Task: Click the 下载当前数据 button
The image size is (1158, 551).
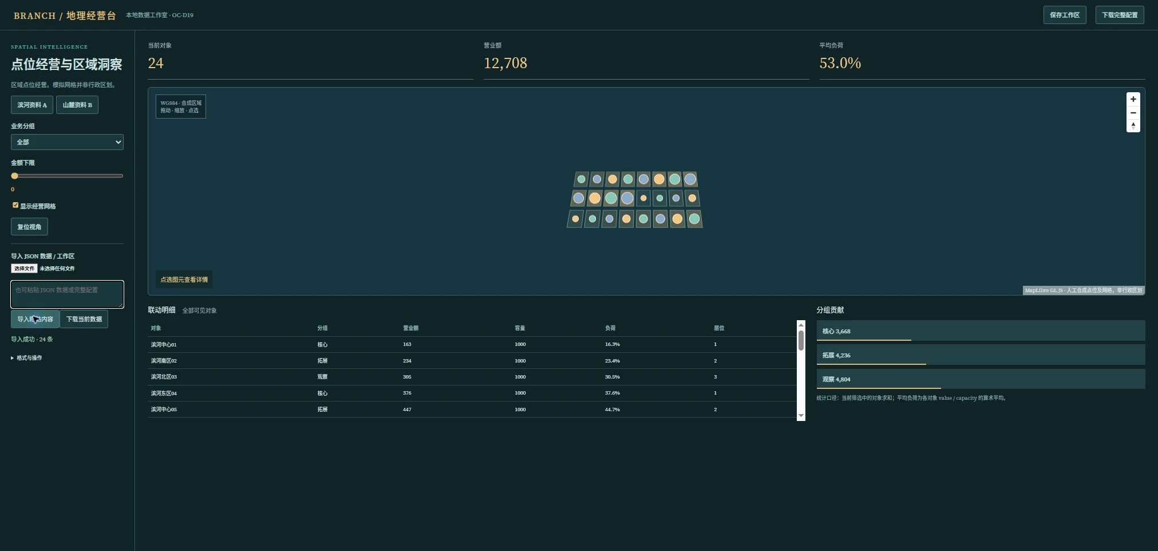Action: click(x=84, y=319)
